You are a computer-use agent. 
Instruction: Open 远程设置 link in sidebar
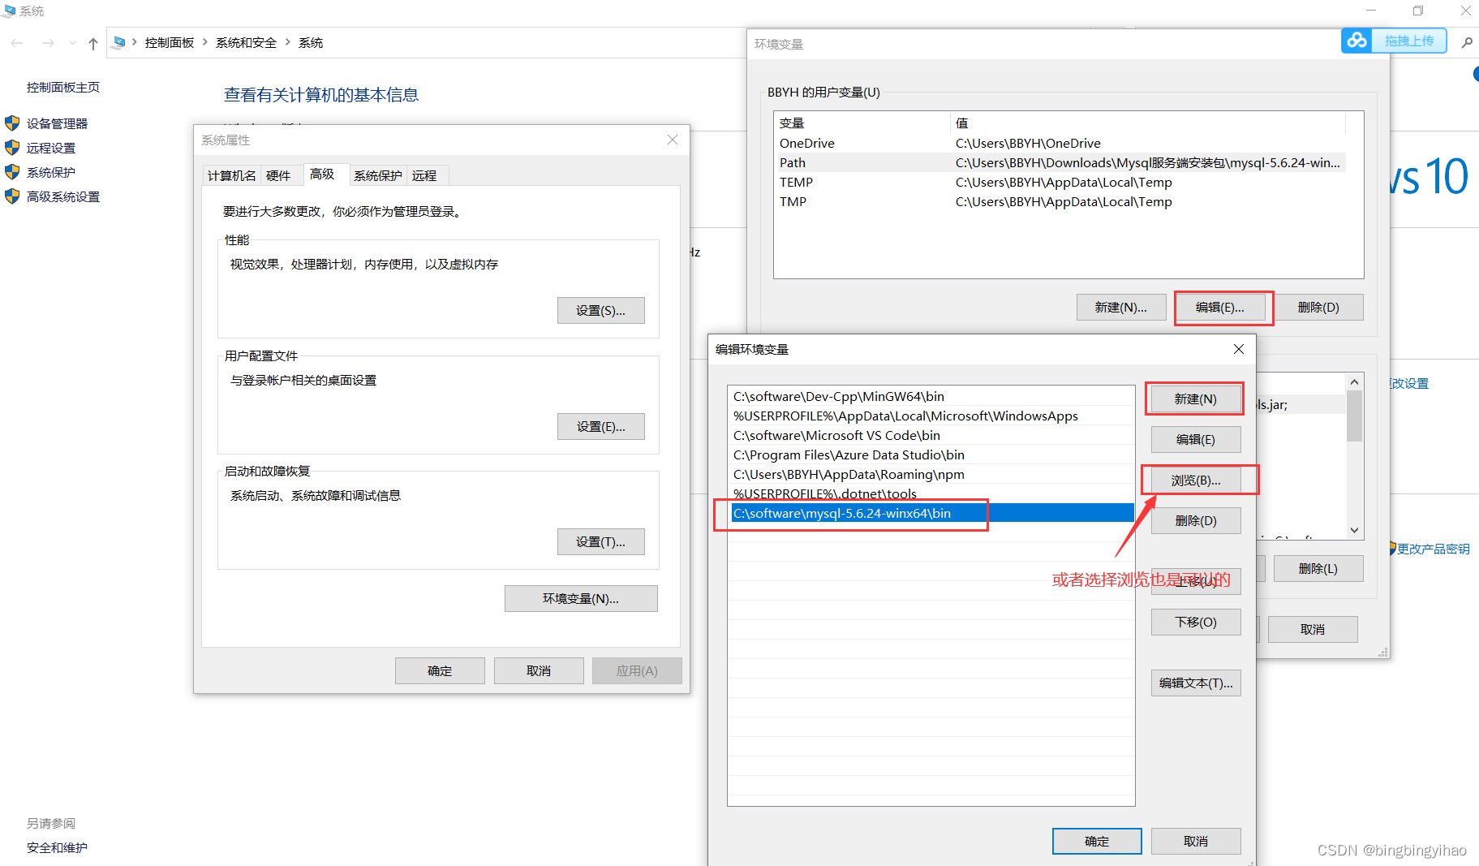click(x=51, y=148)
